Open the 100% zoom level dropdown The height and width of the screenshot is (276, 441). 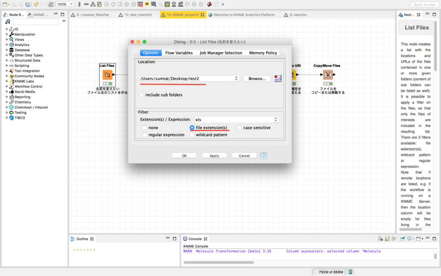(x=71, y=4)
